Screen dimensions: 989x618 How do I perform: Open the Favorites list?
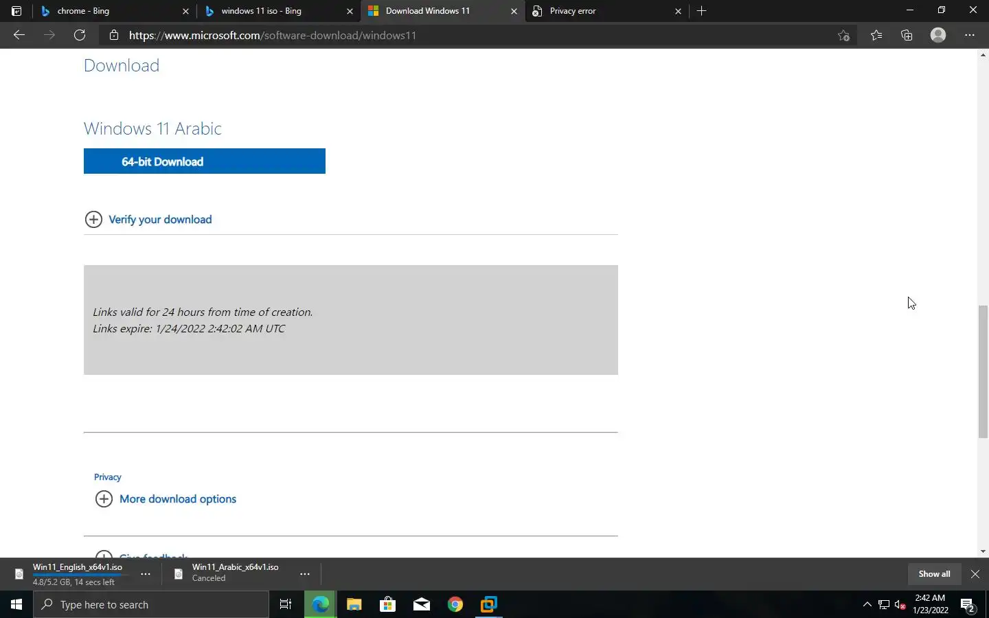point(876,35)
